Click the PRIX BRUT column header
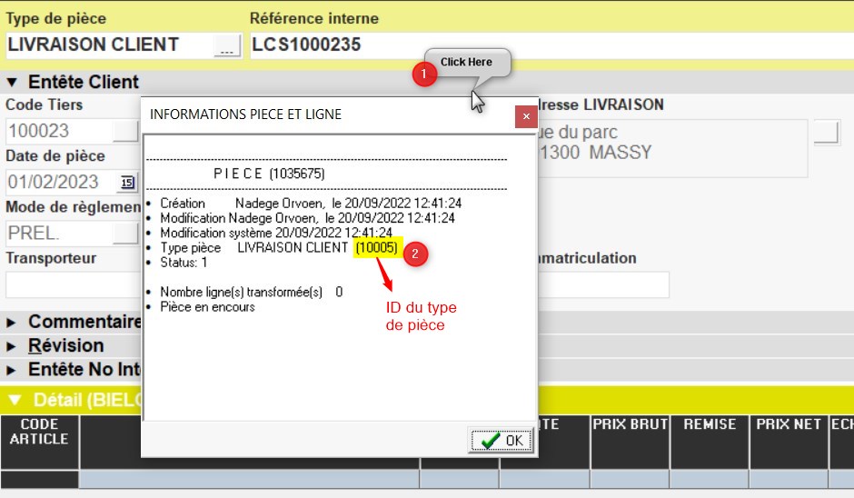Screen dimensions: 854x498 630,424
